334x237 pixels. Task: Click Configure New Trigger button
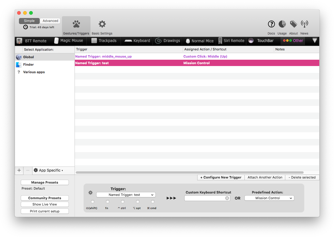(221, 177)
